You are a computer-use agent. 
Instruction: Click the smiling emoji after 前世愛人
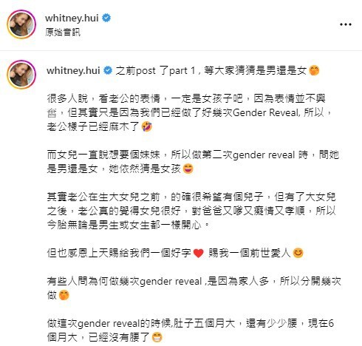pyautogui.click(x=298, y=253)
